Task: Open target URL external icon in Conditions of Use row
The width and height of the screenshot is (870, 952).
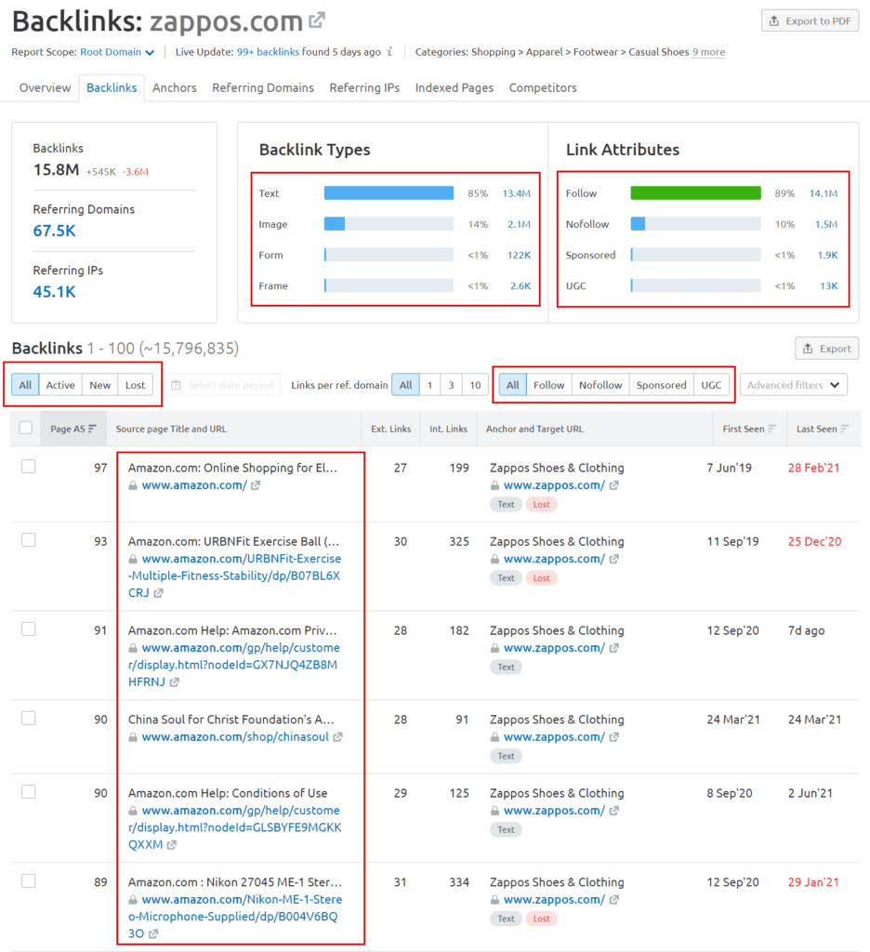Action: pos(613,811)
